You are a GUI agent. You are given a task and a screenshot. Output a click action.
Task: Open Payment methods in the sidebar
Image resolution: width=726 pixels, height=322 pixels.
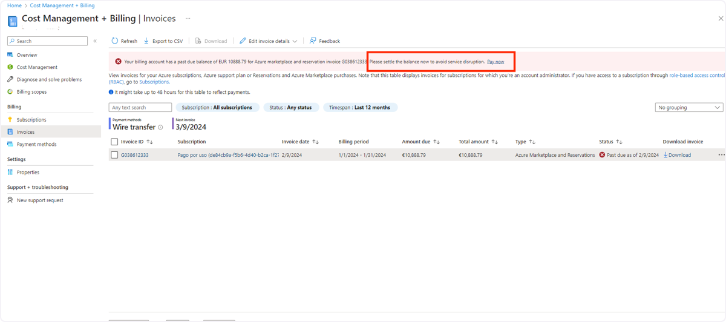pyautogui.click(x=36, y=145)
